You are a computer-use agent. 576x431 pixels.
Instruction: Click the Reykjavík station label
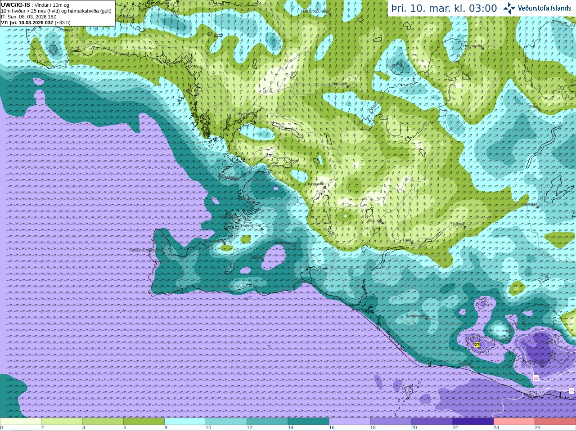[x=229, y=217]
